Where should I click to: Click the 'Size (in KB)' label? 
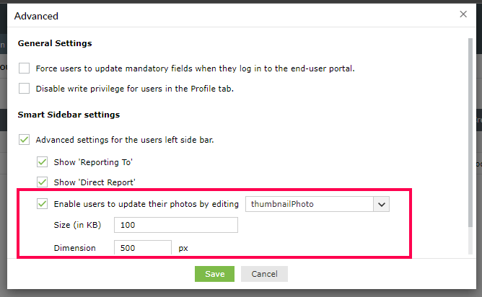(x=78, y=226)
